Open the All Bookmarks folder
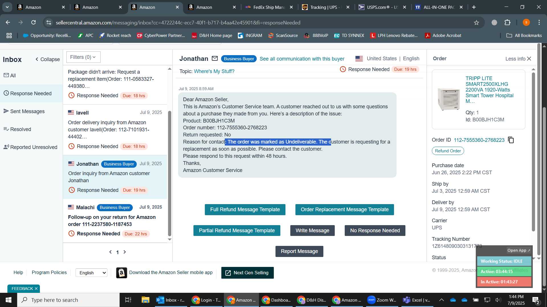547x307 pixels. coord(524,36)
